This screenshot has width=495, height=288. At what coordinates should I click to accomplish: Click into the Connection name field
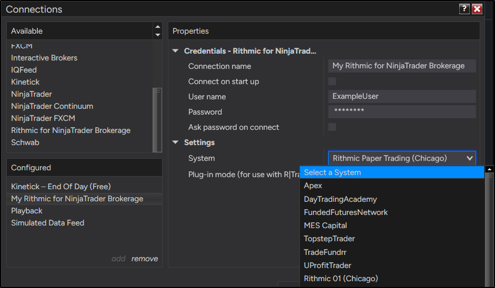402,66
